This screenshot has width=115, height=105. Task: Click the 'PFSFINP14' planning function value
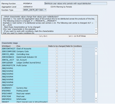[x=27, y=3]
